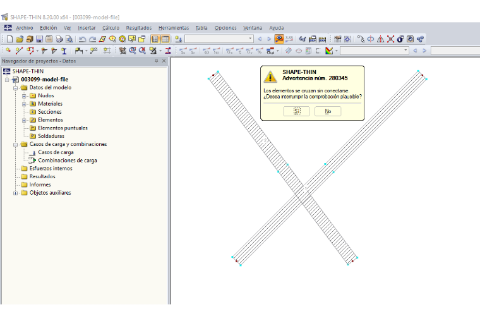Image resolution: width=480 pixels, height=316 pixels.
Task: Expand the Nudos tree node
Action: (24, 96)
